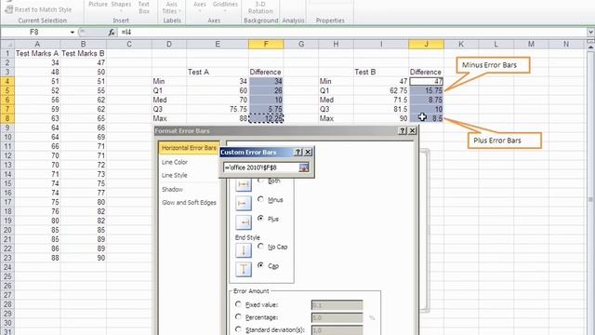Select the Both direction radio button
595x335 pixels.
click(x=260, y=181)
